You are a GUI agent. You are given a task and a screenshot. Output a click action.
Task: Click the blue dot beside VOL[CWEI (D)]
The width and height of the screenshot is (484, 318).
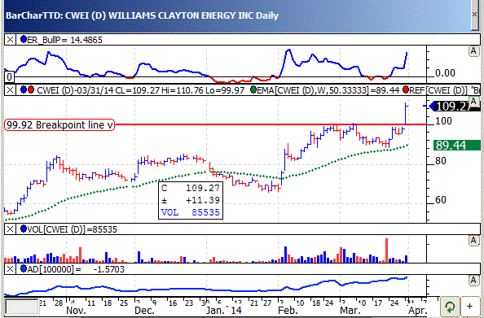coord(24,229)
